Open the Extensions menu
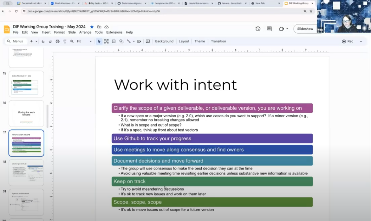The height and width of the screenshot is (221, 371). point(114,32)
